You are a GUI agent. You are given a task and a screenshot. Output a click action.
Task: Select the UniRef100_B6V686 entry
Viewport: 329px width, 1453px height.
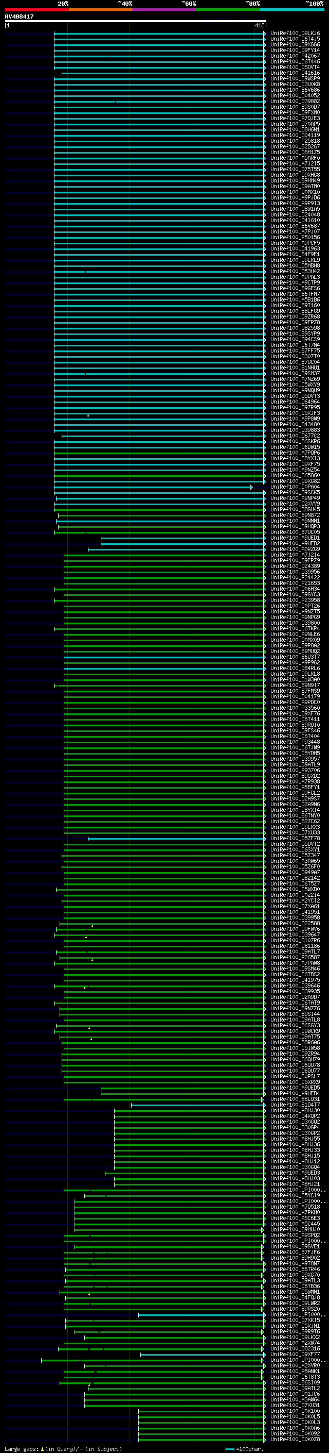click(x=295, y=90)
